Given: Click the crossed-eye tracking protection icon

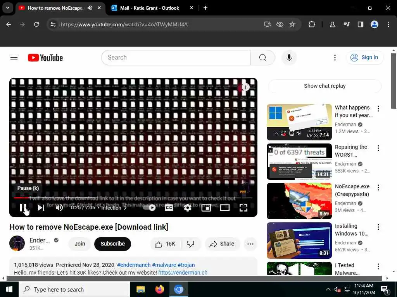Looking at the screenshot, I should (x=280, y=24).
